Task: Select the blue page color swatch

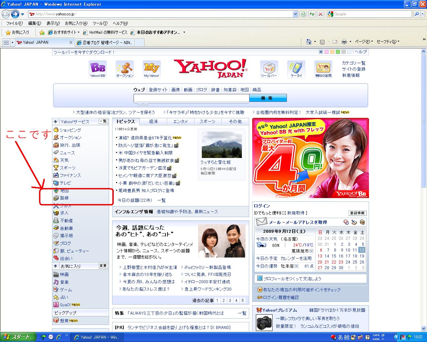Action: coord(321,52)
